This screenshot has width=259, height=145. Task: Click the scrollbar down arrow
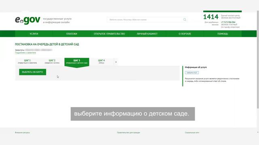click(258, 132)
